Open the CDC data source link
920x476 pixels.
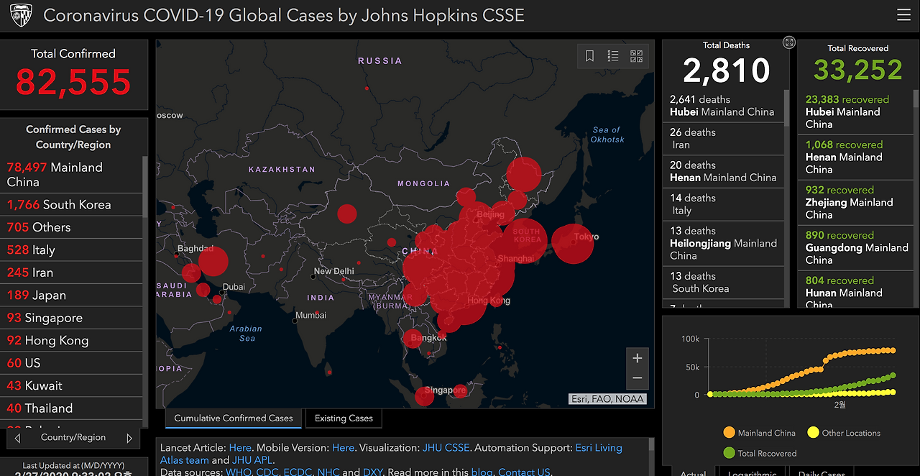(x=269, y=472)
